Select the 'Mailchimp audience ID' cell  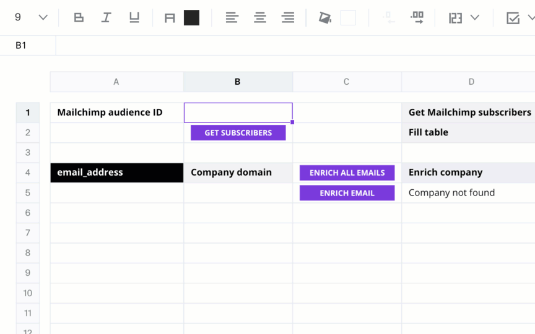tap(116, 113)
